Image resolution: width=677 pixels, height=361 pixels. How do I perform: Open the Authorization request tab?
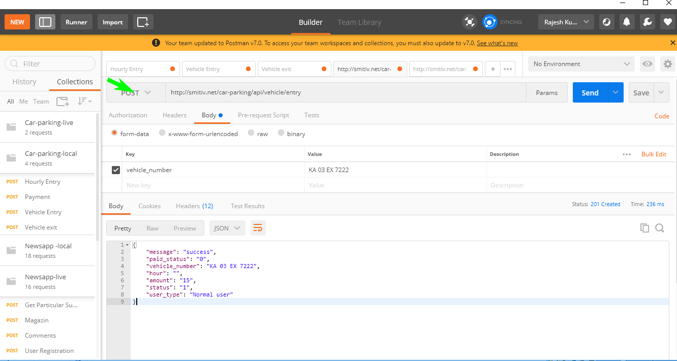128,115
